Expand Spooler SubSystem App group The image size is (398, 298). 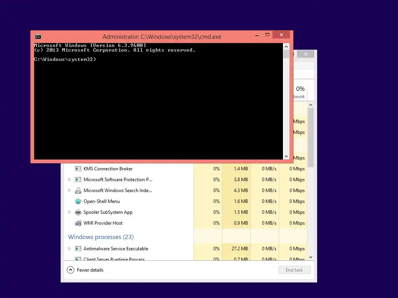click(69, 212)
